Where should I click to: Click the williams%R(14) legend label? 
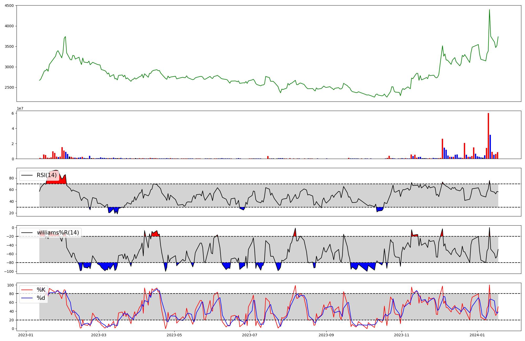click(58, 233)
